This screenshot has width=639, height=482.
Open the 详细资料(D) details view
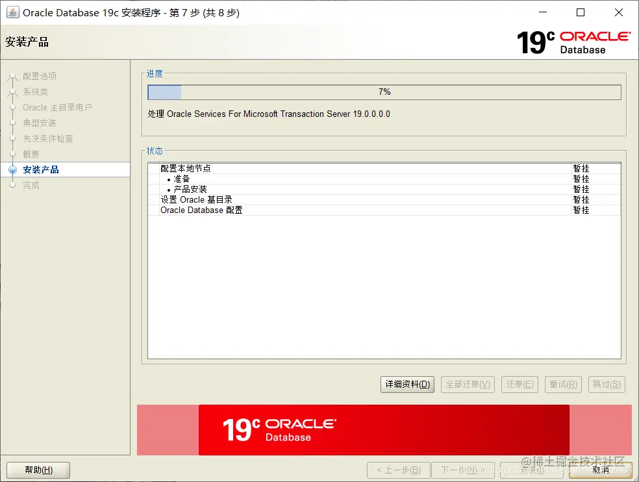tap(407, 384)
